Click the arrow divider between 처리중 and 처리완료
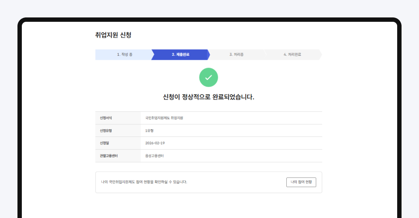 (x=264, y=54)
